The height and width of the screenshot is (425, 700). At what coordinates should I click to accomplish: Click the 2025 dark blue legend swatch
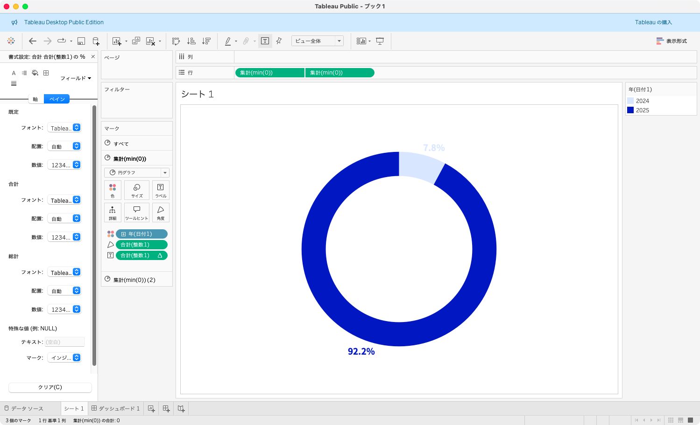[630, 110]
